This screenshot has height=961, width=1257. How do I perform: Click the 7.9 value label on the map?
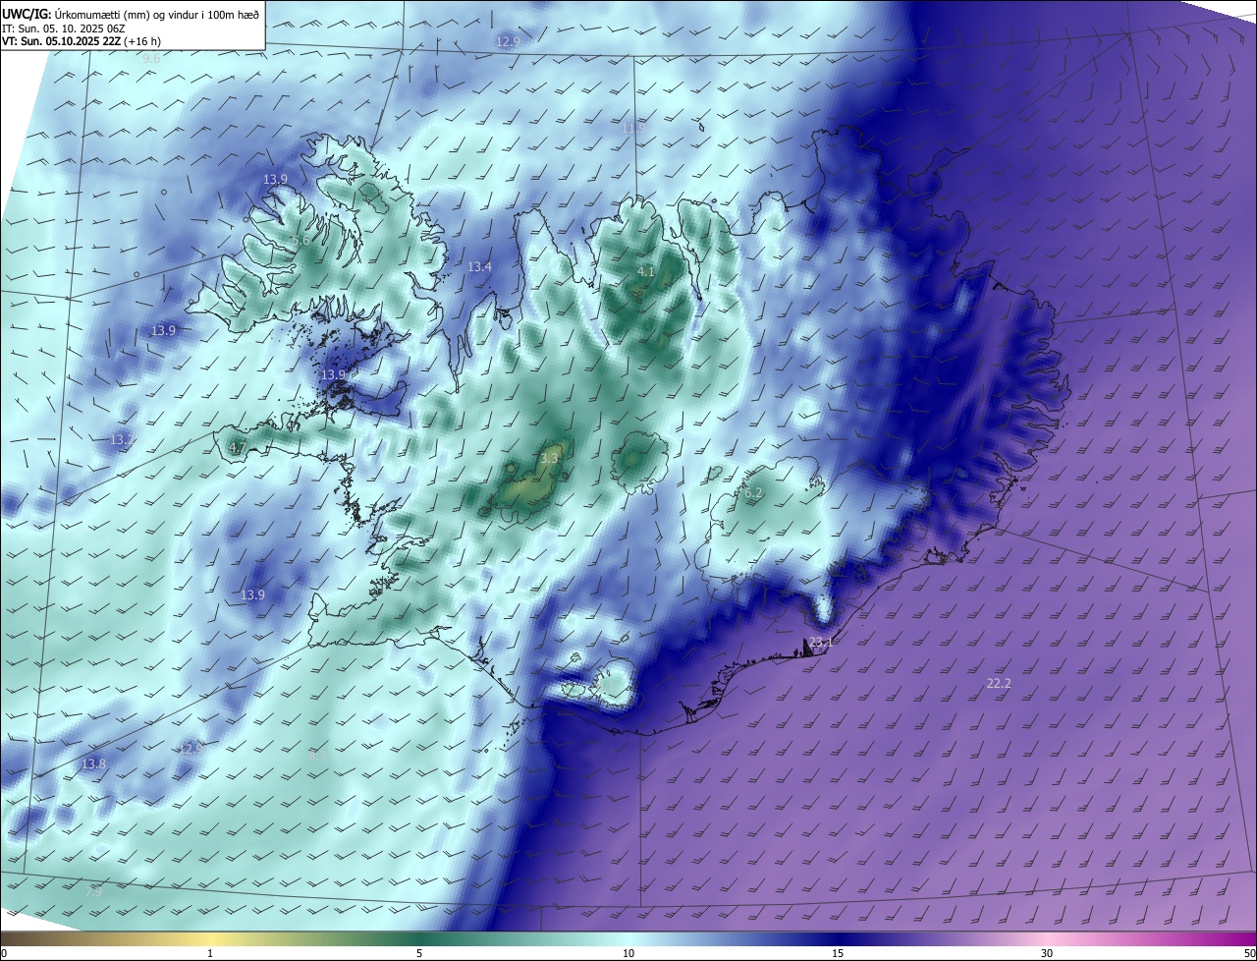tap(93, 892)
